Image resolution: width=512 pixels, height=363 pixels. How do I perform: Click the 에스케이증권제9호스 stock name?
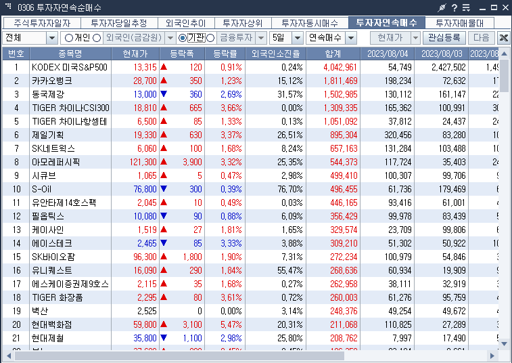(70, 284)
